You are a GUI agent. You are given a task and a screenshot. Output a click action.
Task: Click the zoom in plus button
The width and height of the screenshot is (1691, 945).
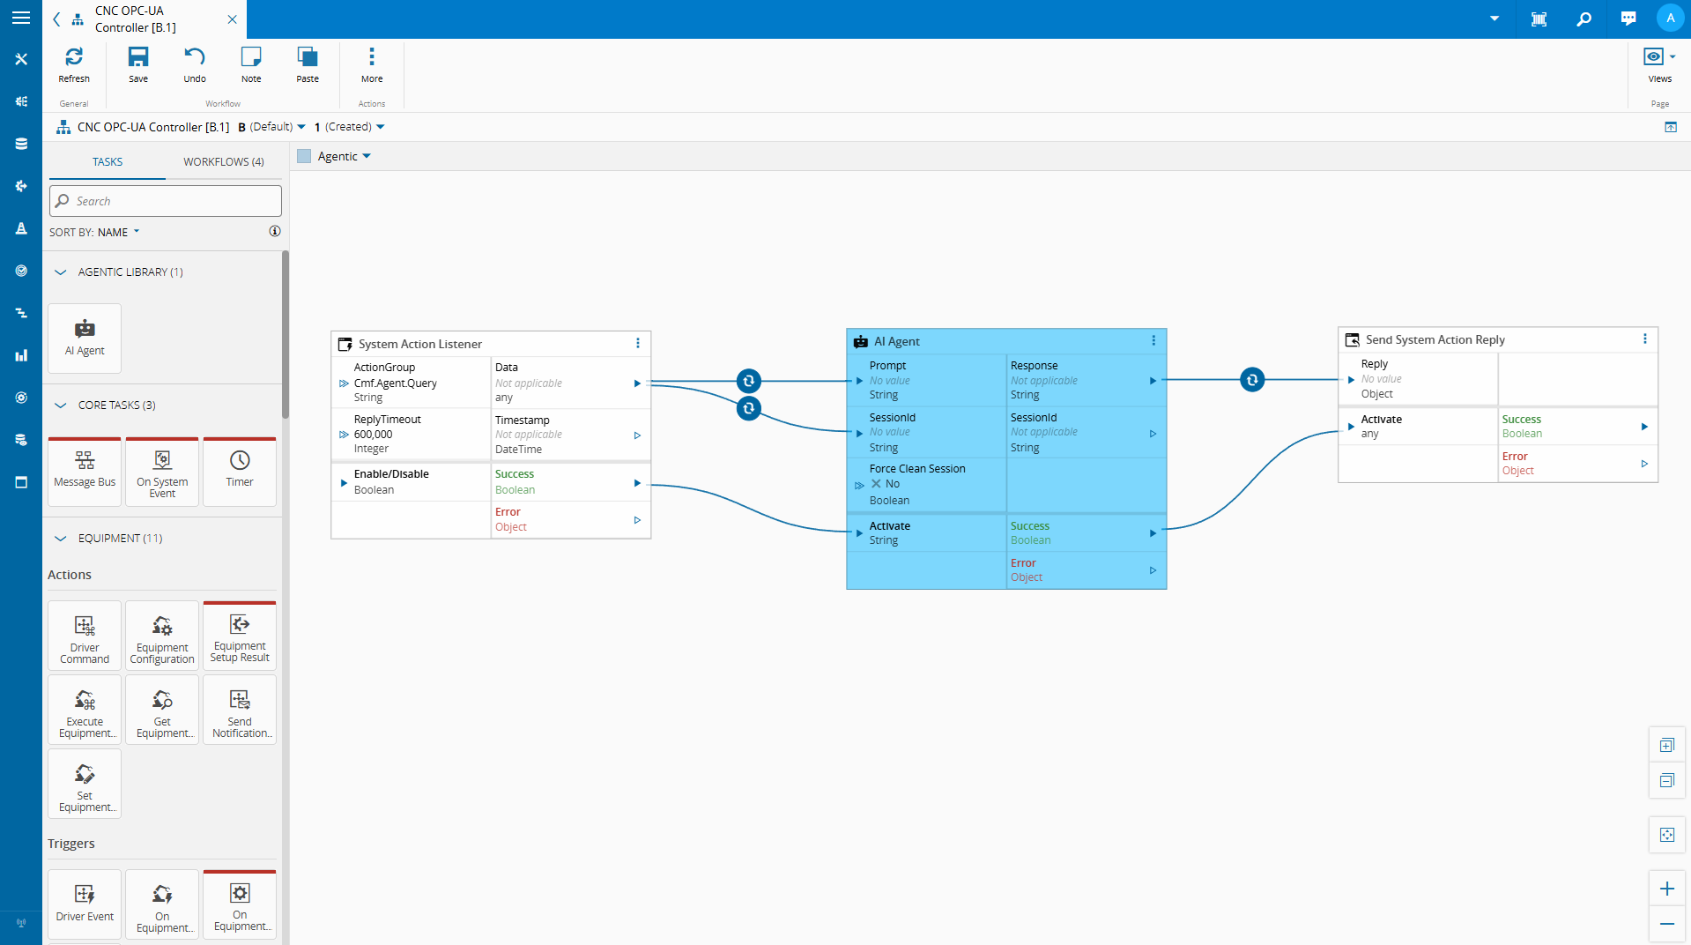point(1665,889)
